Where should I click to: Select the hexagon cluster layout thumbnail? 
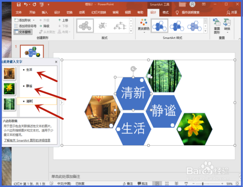(x=85, y=26)
